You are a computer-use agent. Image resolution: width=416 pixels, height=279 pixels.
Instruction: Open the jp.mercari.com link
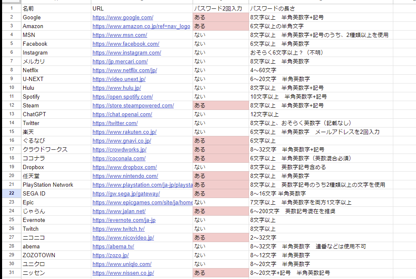[x=120, y=61]
